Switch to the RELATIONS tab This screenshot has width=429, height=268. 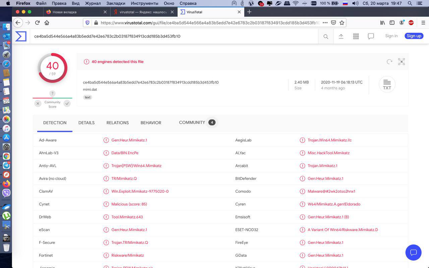tap(118, 123)
